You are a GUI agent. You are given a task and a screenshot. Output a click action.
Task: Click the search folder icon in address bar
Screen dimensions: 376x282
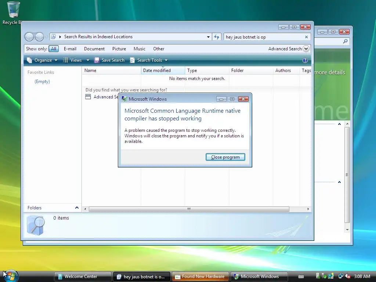(54, 37)
